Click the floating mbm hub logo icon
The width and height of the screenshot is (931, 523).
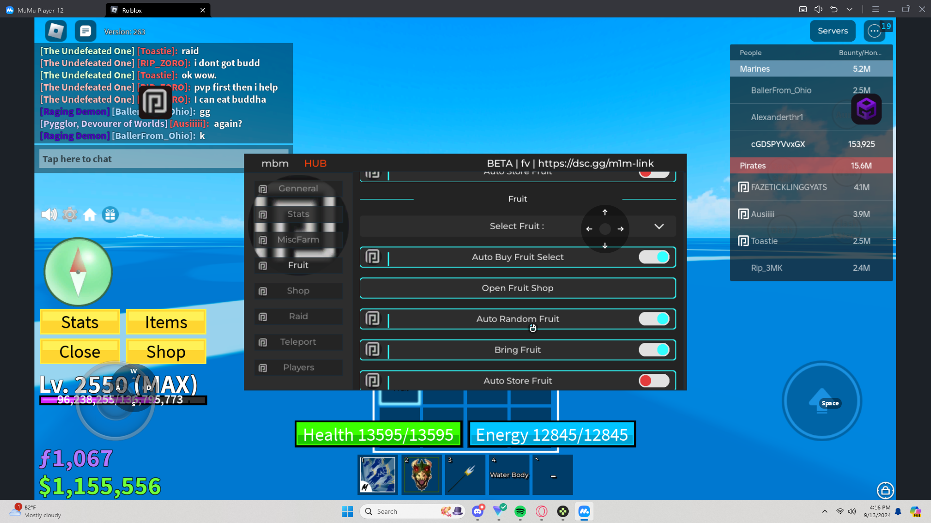coord(155,102)
